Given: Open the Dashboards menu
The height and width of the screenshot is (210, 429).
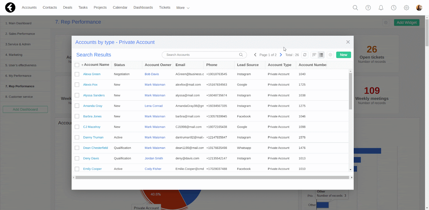Looking at the screenshot, I should tap(143, 8).
